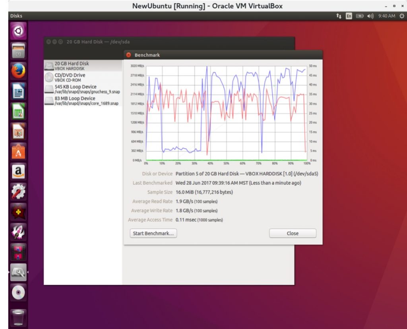
Task: Click the Close button in Benchmark dialog
Action: (x=293, y=233)
